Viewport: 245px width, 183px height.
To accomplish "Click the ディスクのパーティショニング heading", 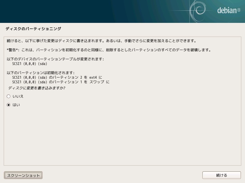I will coord(33,29).
